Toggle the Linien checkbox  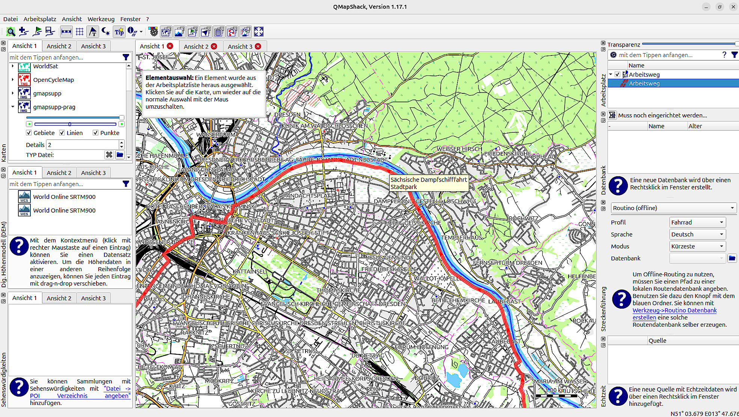coord(62,133)
